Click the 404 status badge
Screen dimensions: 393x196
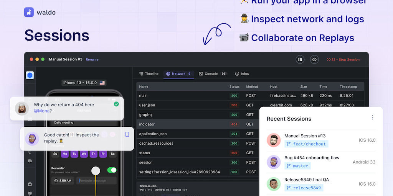click(234, 124)
